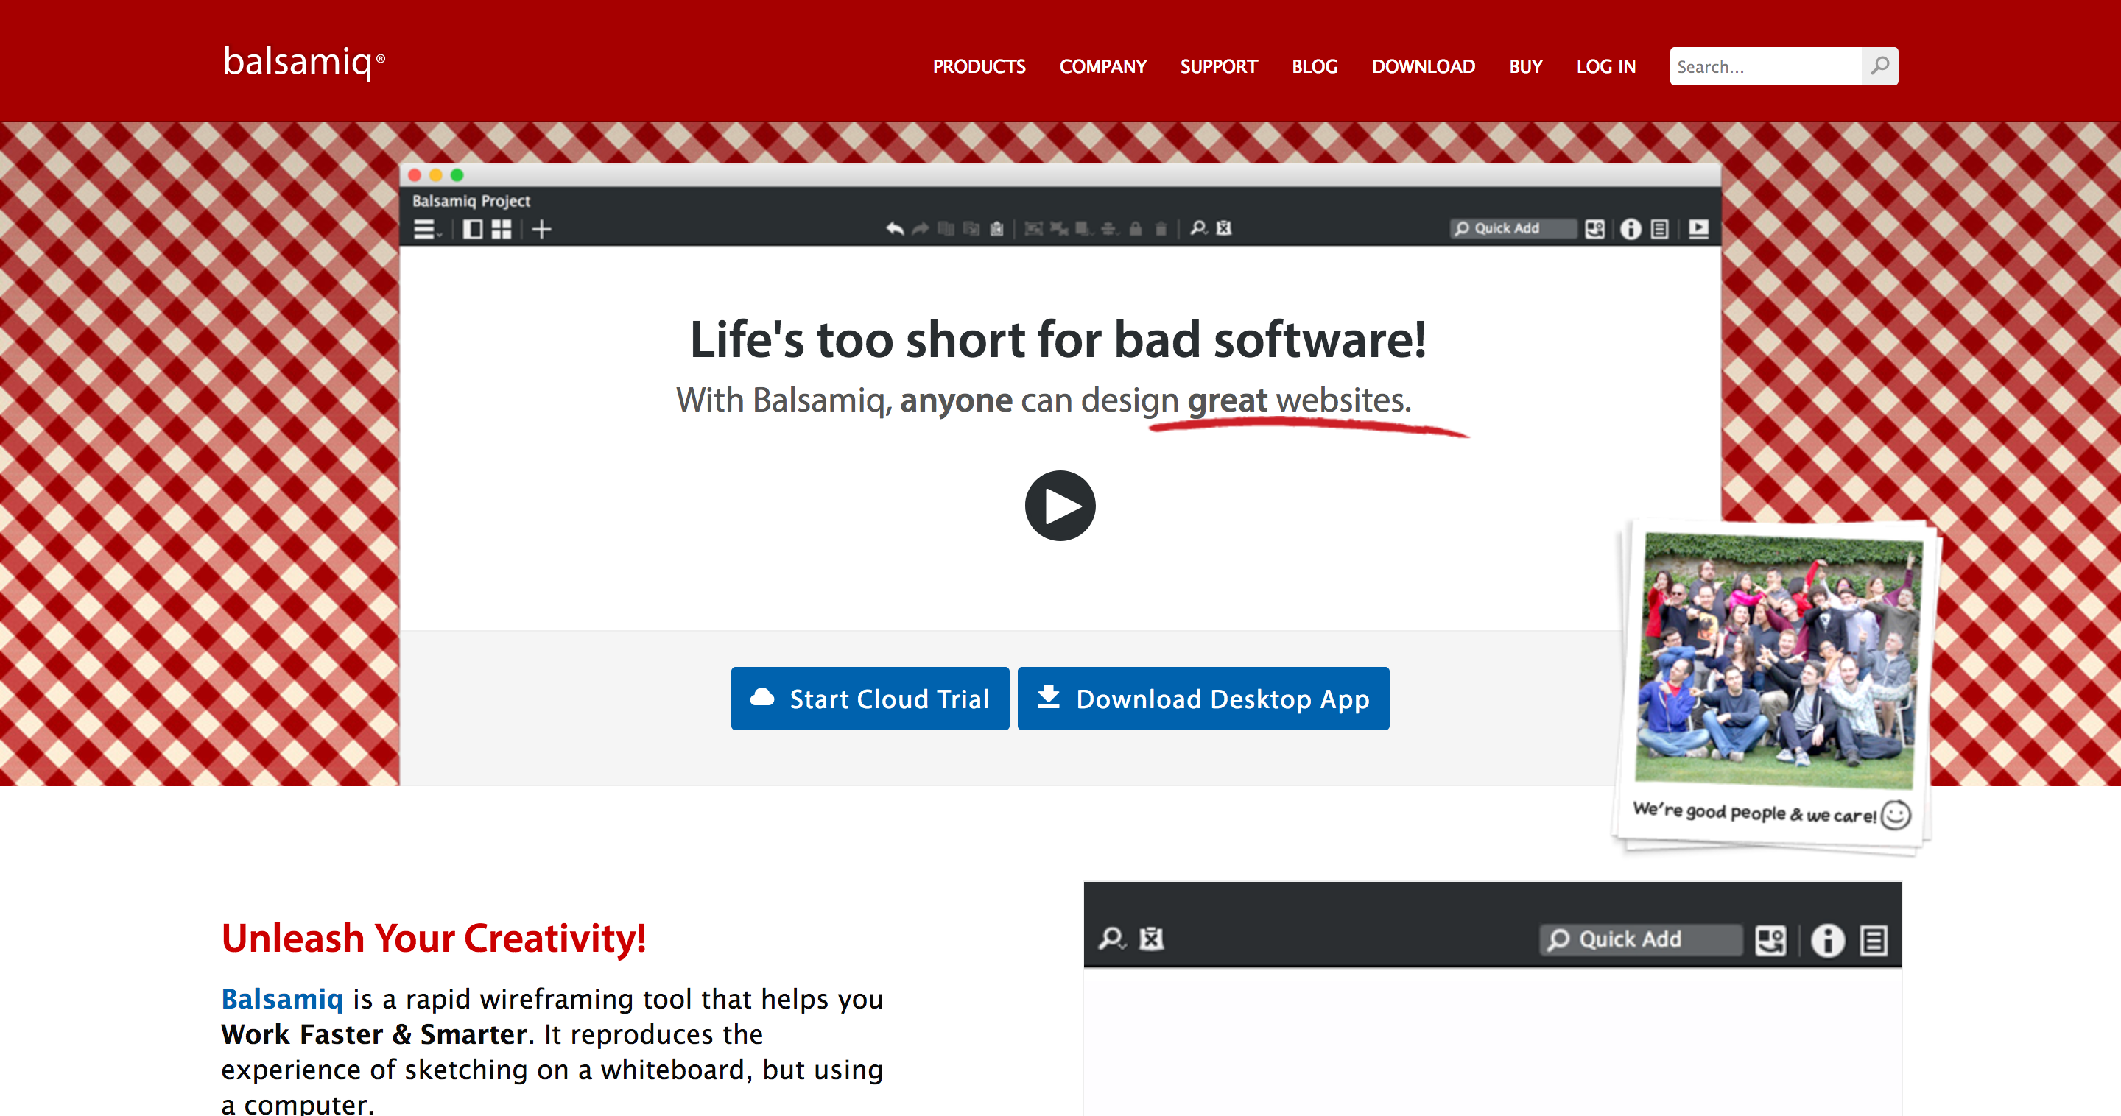The image size is (2121, 1116).
Task: Open the COMPANY menu
Action: [1102, 67]
